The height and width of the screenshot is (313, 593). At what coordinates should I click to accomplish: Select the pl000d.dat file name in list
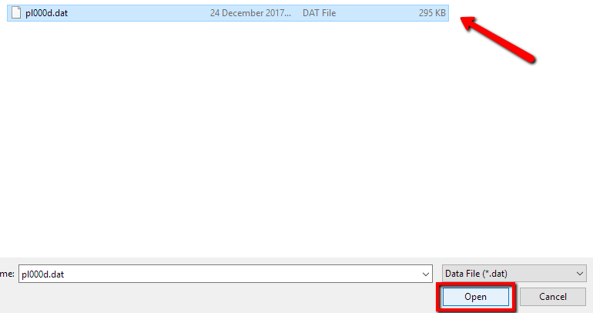coord(46,13)
